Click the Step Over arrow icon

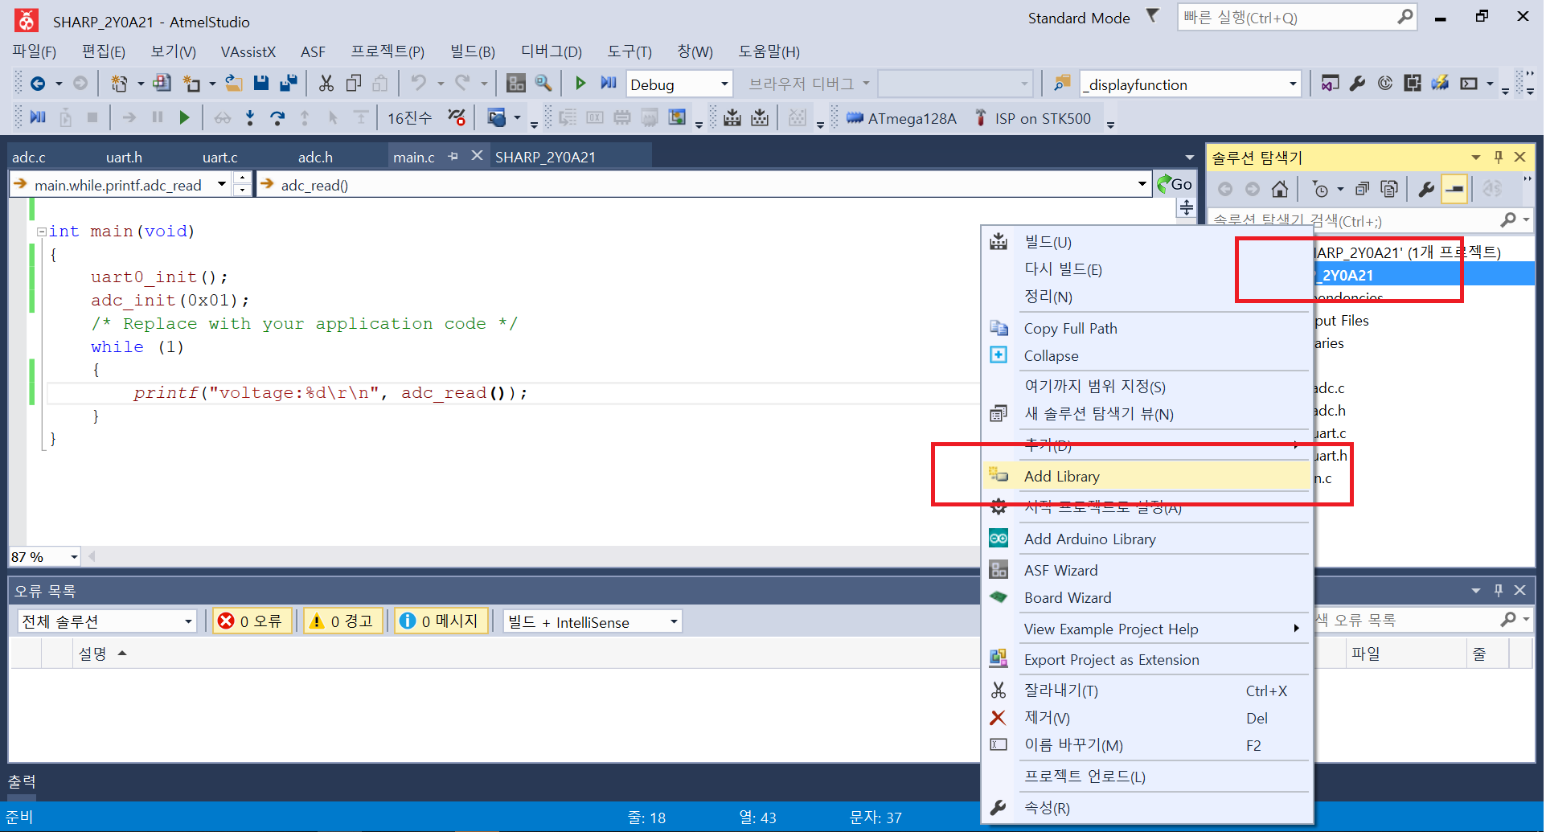[277, 118]
